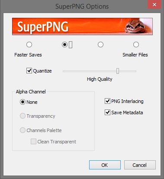Select the Transparency alpha option
The width and height of the screenshot is (164, 179).
(23, 116)
